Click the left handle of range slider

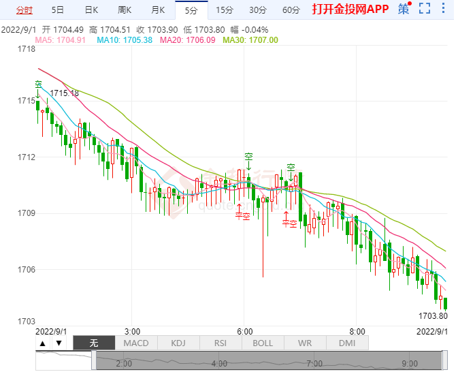[x=94, y=360]
